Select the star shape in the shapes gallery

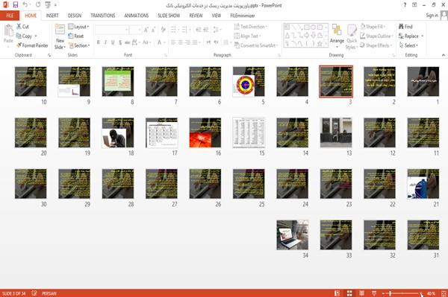point(320,44)
